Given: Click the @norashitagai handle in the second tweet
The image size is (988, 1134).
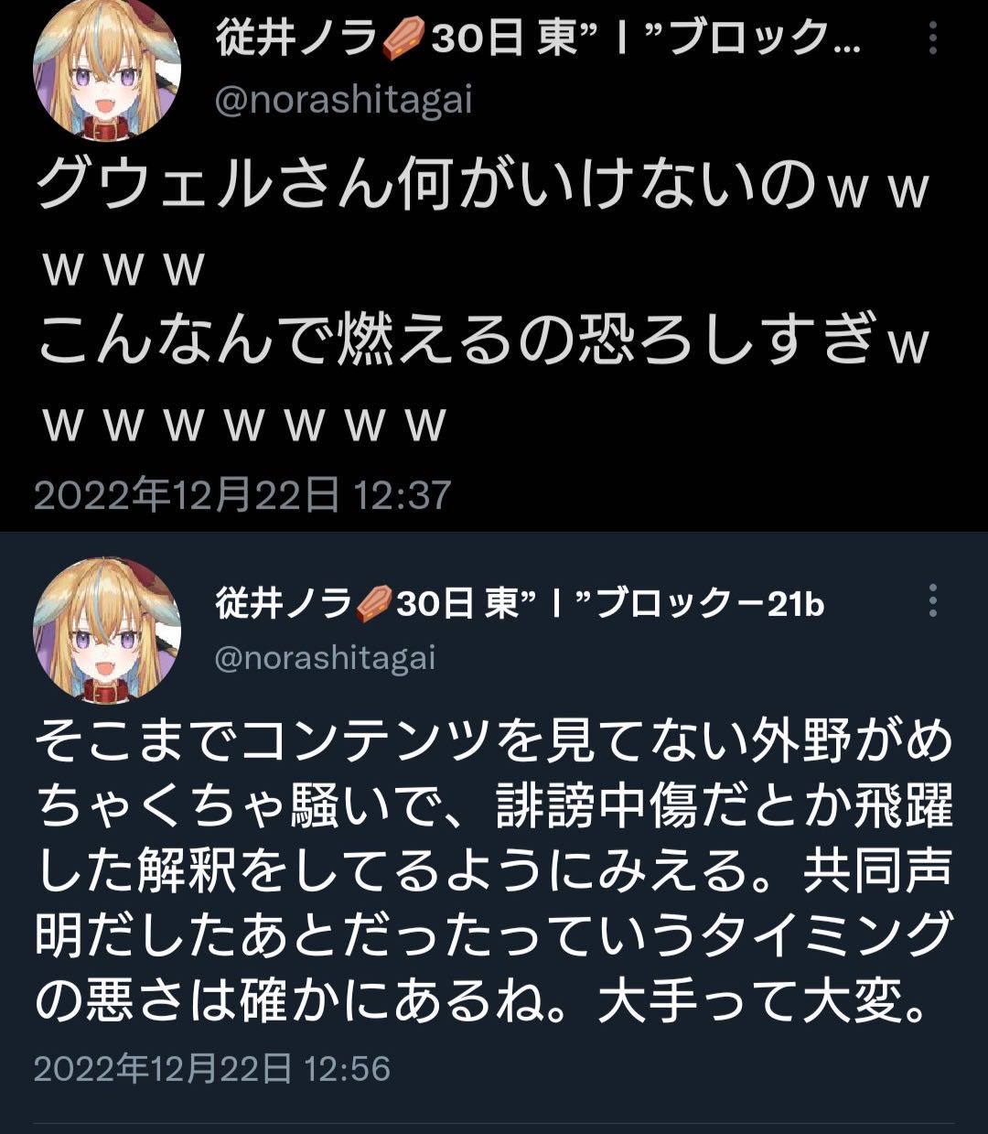Looking at the screenshot, I should point(325,657).
